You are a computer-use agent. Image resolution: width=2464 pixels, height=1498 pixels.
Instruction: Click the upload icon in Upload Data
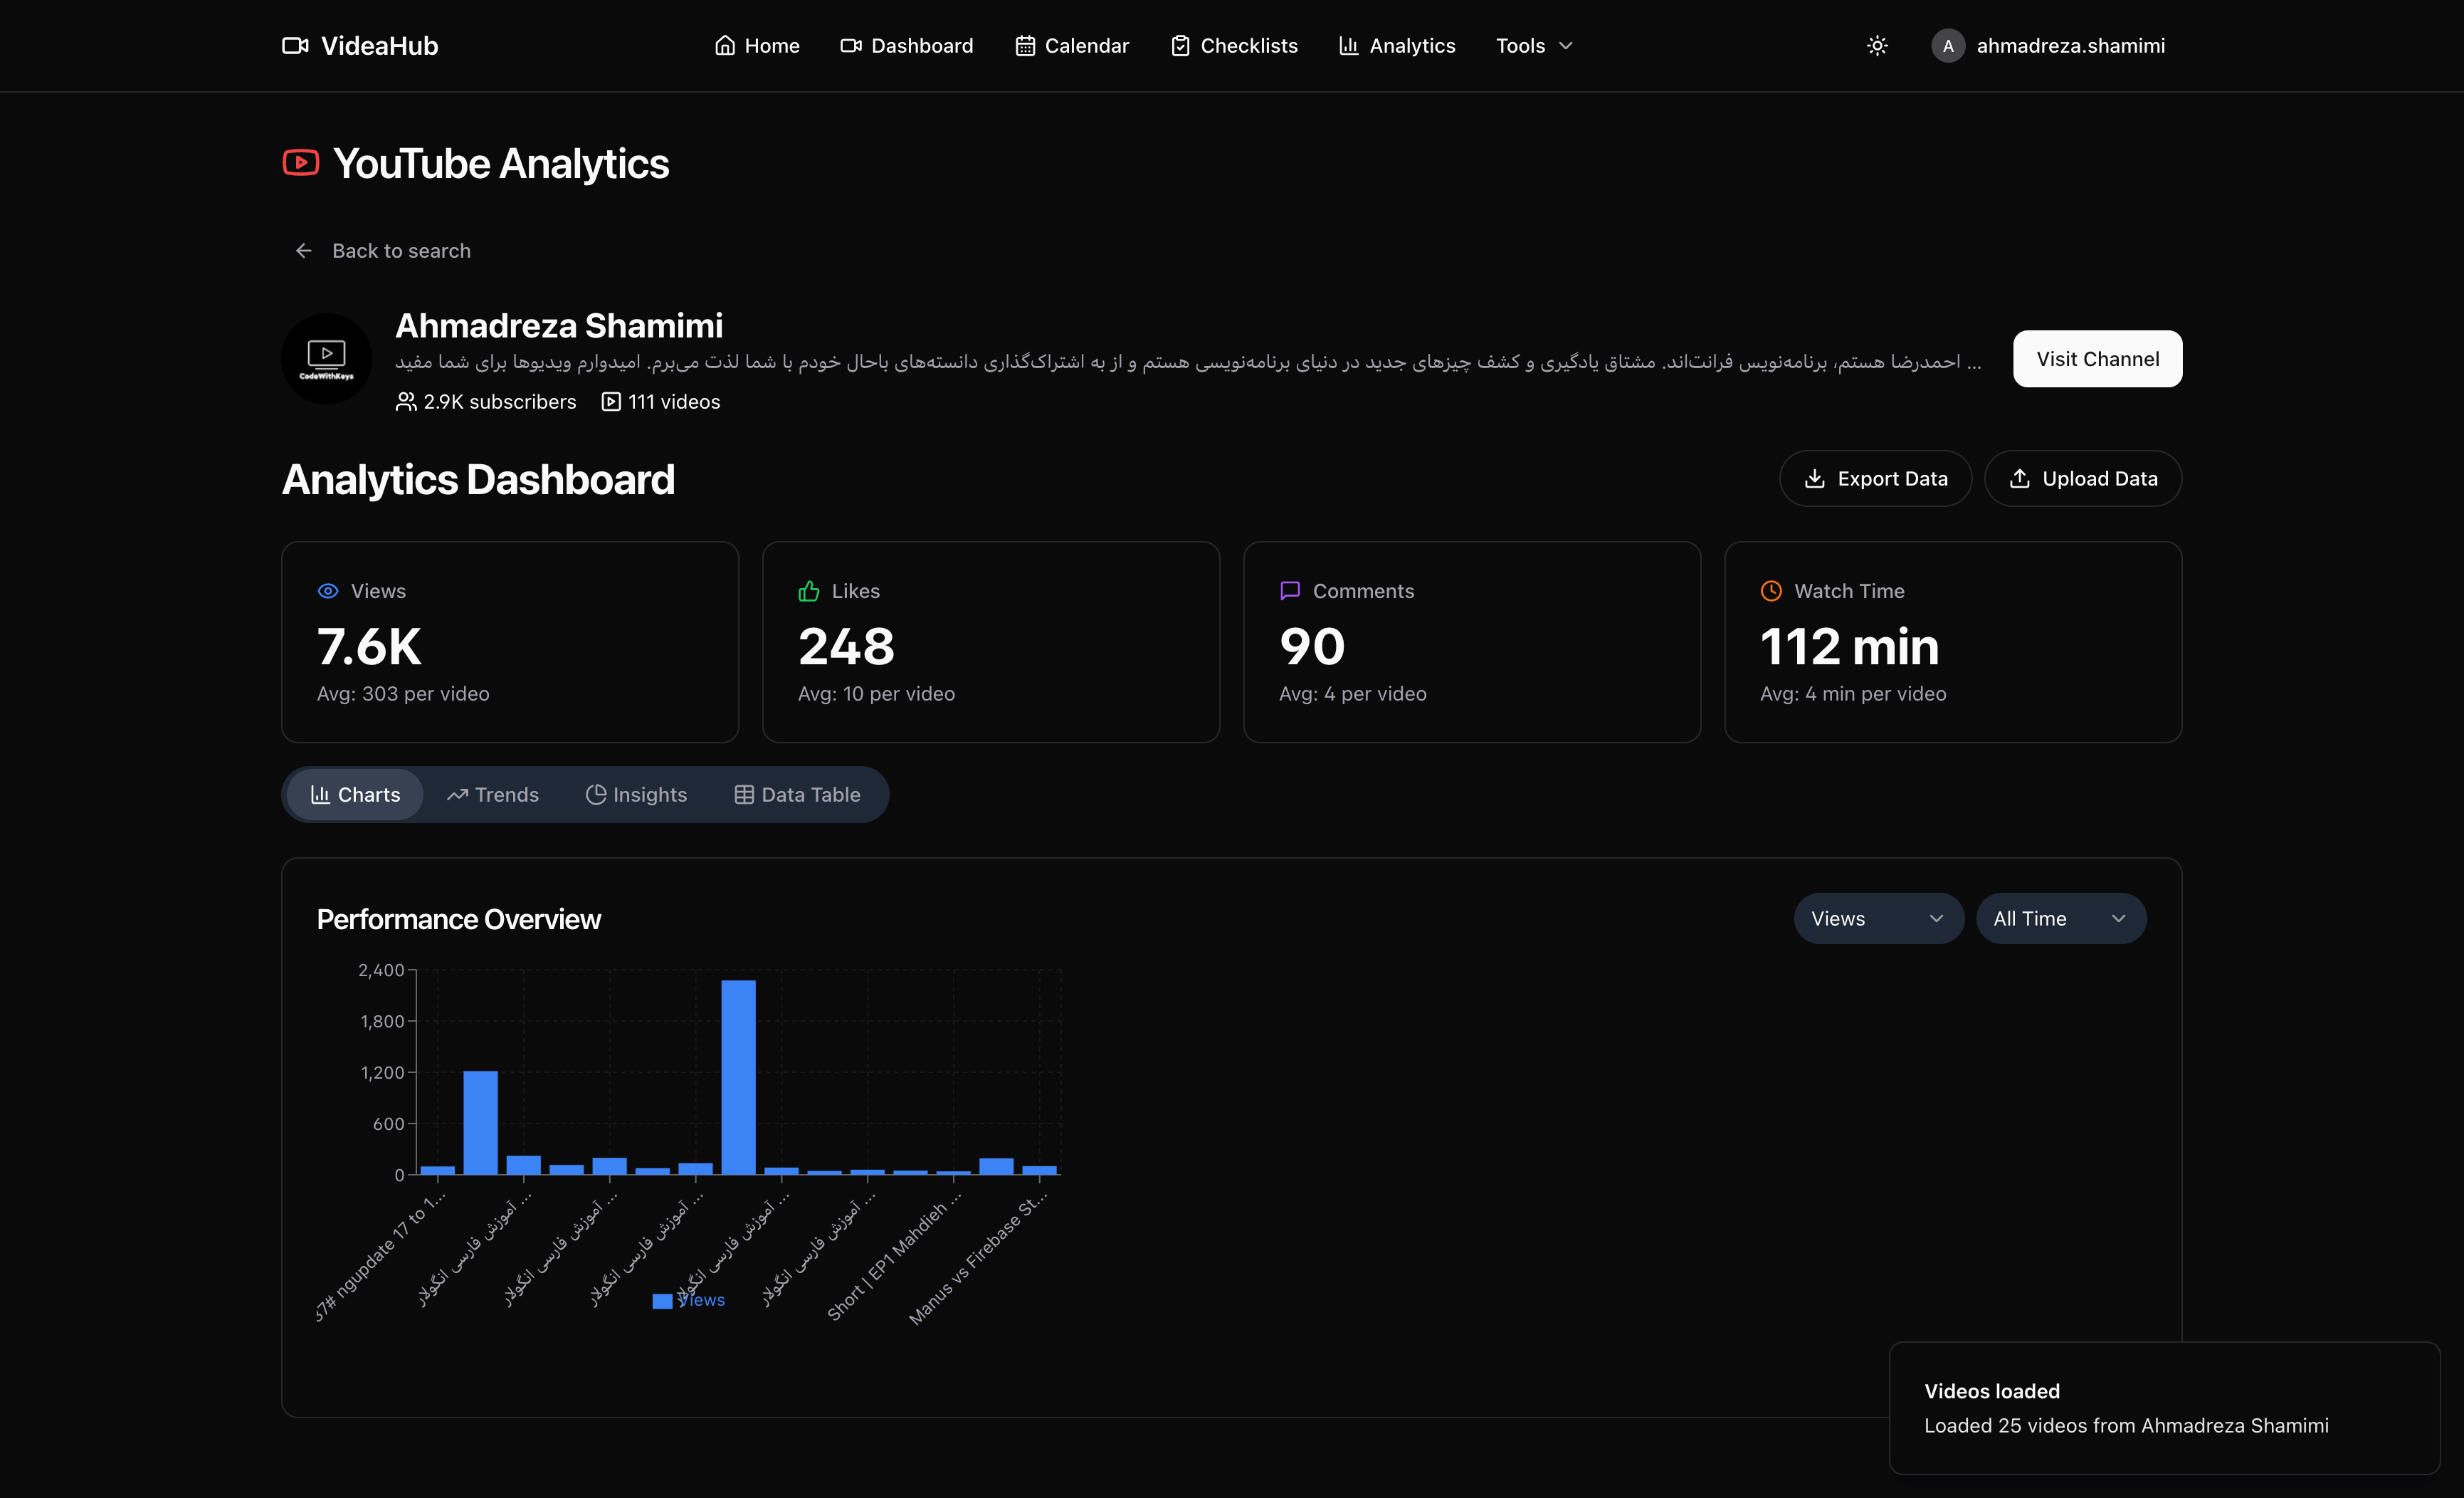(2020, 479)
